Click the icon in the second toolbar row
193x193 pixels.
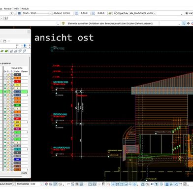tap(6, 18)
